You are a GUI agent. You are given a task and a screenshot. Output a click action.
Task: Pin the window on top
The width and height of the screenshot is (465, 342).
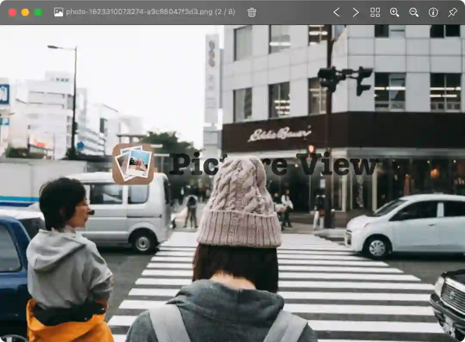click(x=453, y=12)
